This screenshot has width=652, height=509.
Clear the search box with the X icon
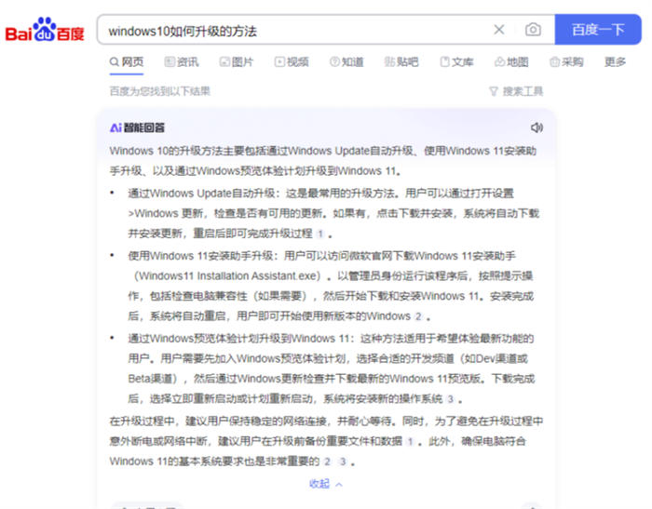click(x=499, y=30)
